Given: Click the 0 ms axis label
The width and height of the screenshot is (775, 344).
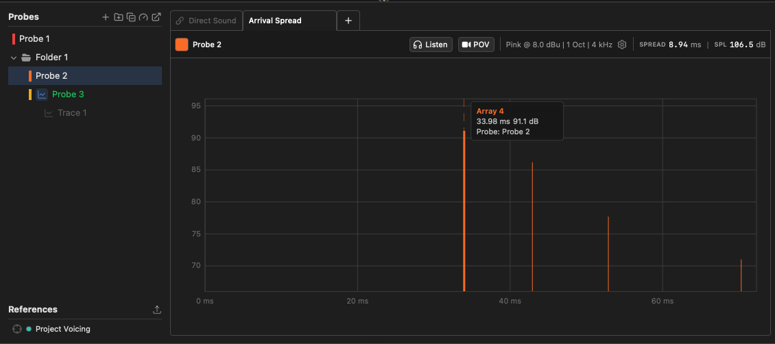Looking at the screenshot, I should point(204,301).
